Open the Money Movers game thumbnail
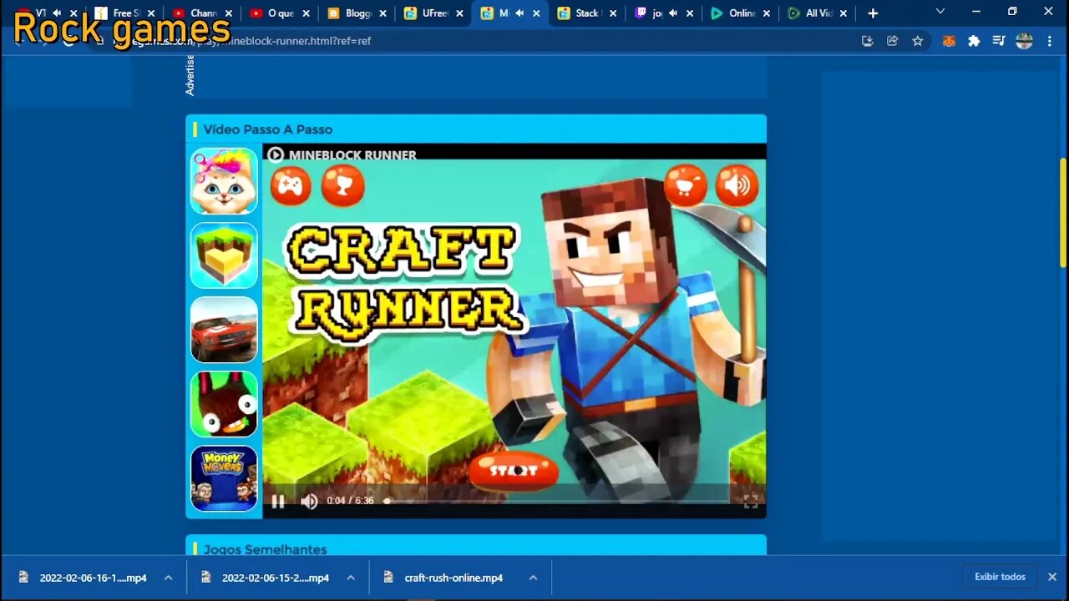 224,478
